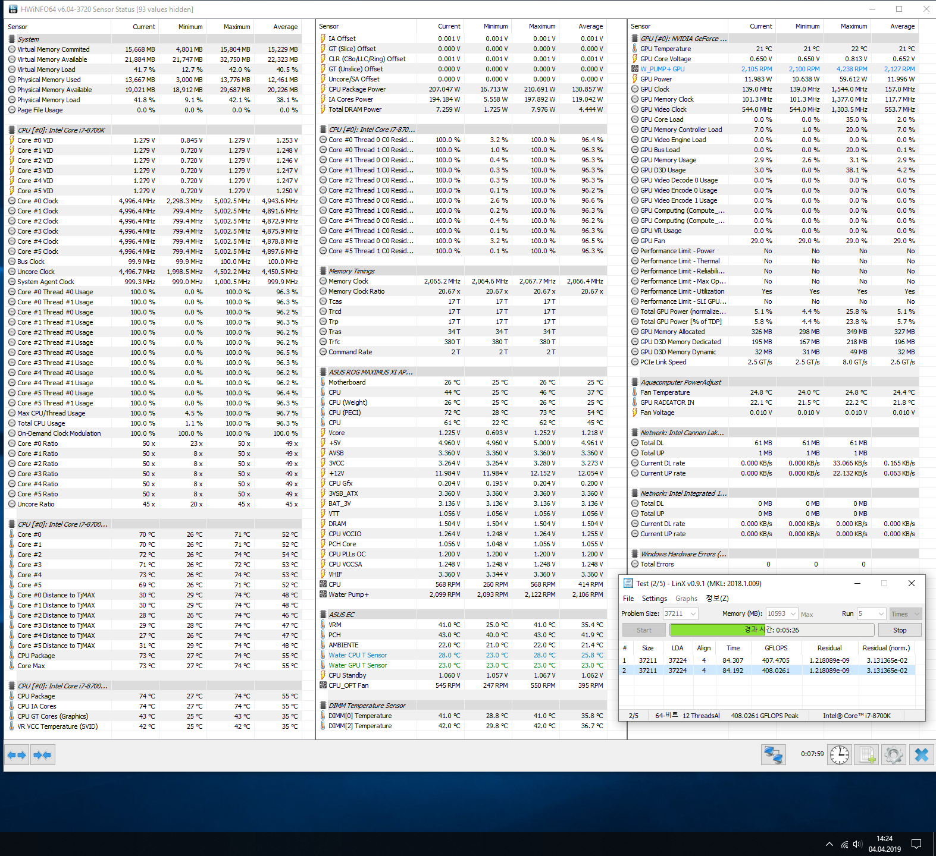Screen dimensions: 936x856
Task: Close sensors with the blue X icon
Action: coord(921,755)
